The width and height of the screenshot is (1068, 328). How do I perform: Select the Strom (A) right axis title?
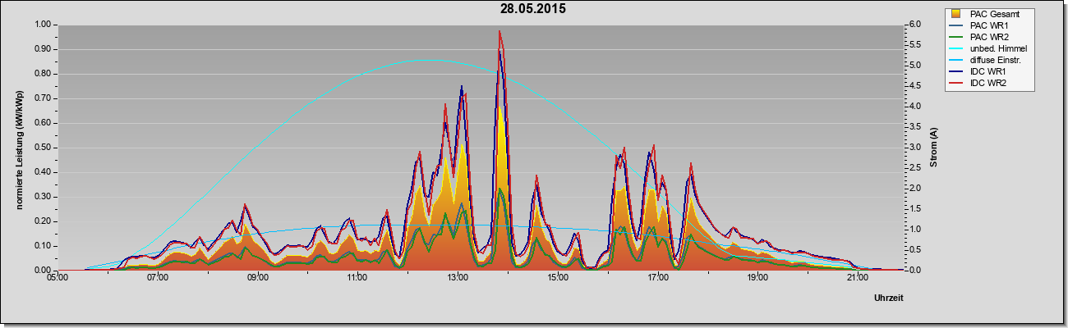(x=933, y=148)
